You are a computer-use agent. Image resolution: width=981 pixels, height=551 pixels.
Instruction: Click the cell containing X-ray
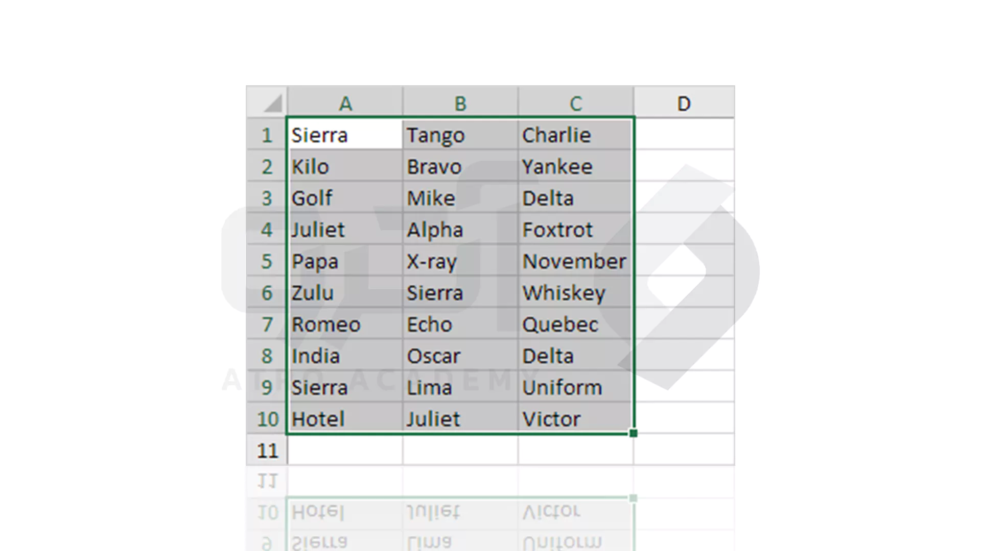[460, 261]
